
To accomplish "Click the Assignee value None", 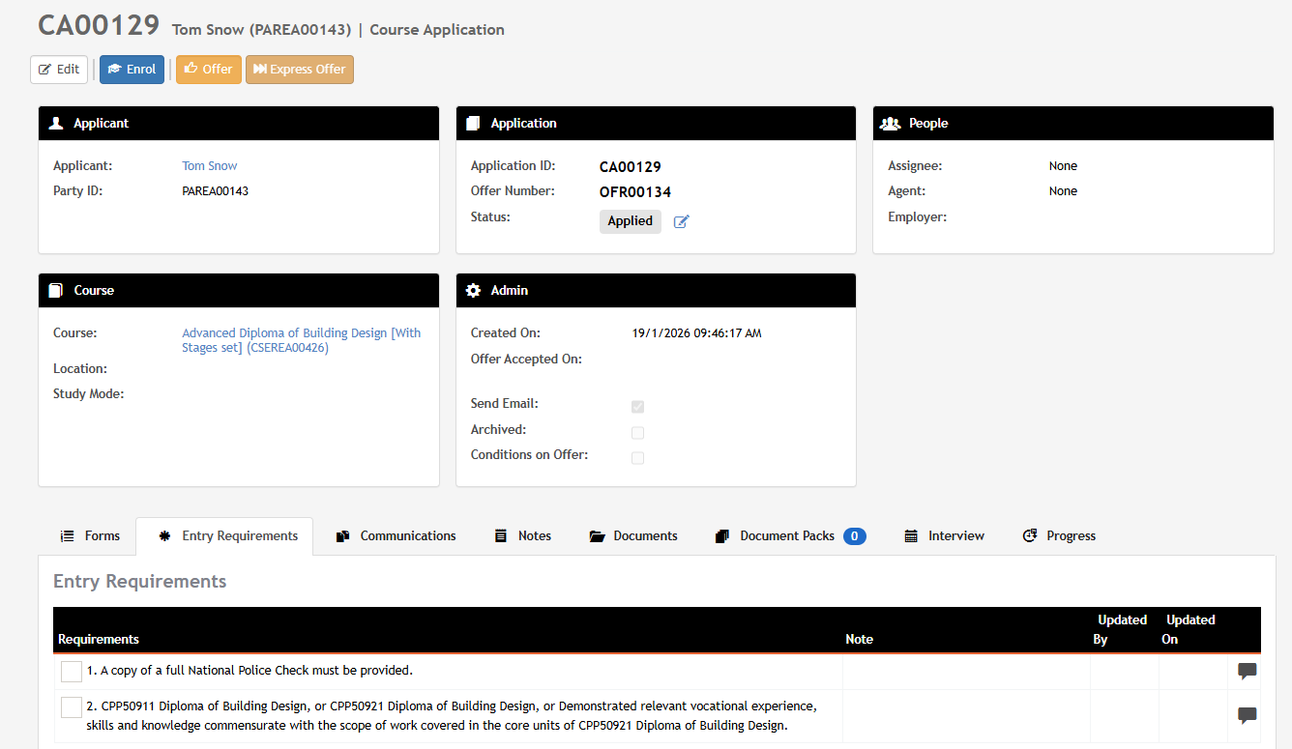I will [x=1063, y=166].
